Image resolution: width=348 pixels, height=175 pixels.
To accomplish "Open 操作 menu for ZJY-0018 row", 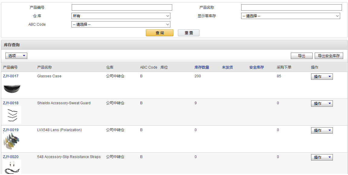I will [322, 104].
